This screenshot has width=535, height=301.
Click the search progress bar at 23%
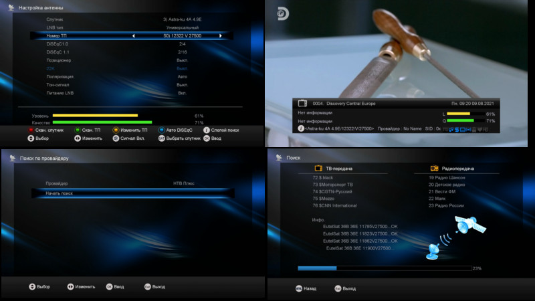pyautogui.click(x=385, y=268)
